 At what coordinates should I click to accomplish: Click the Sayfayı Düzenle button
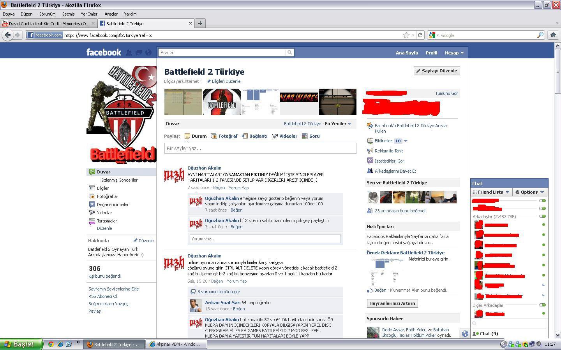pos(437,71)
